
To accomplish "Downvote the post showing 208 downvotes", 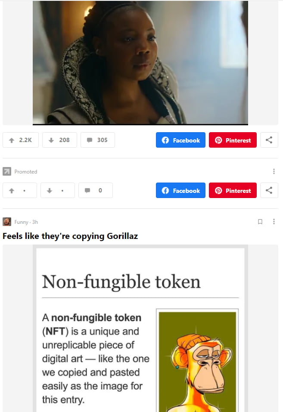I will click(x=59, y=140).
